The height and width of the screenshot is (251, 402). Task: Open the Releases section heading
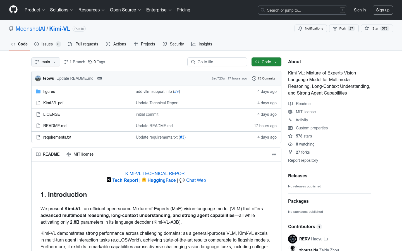pos(298,176)
